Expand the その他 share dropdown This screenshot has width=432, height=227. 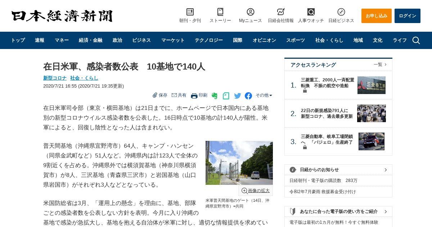tap(264, 95)
